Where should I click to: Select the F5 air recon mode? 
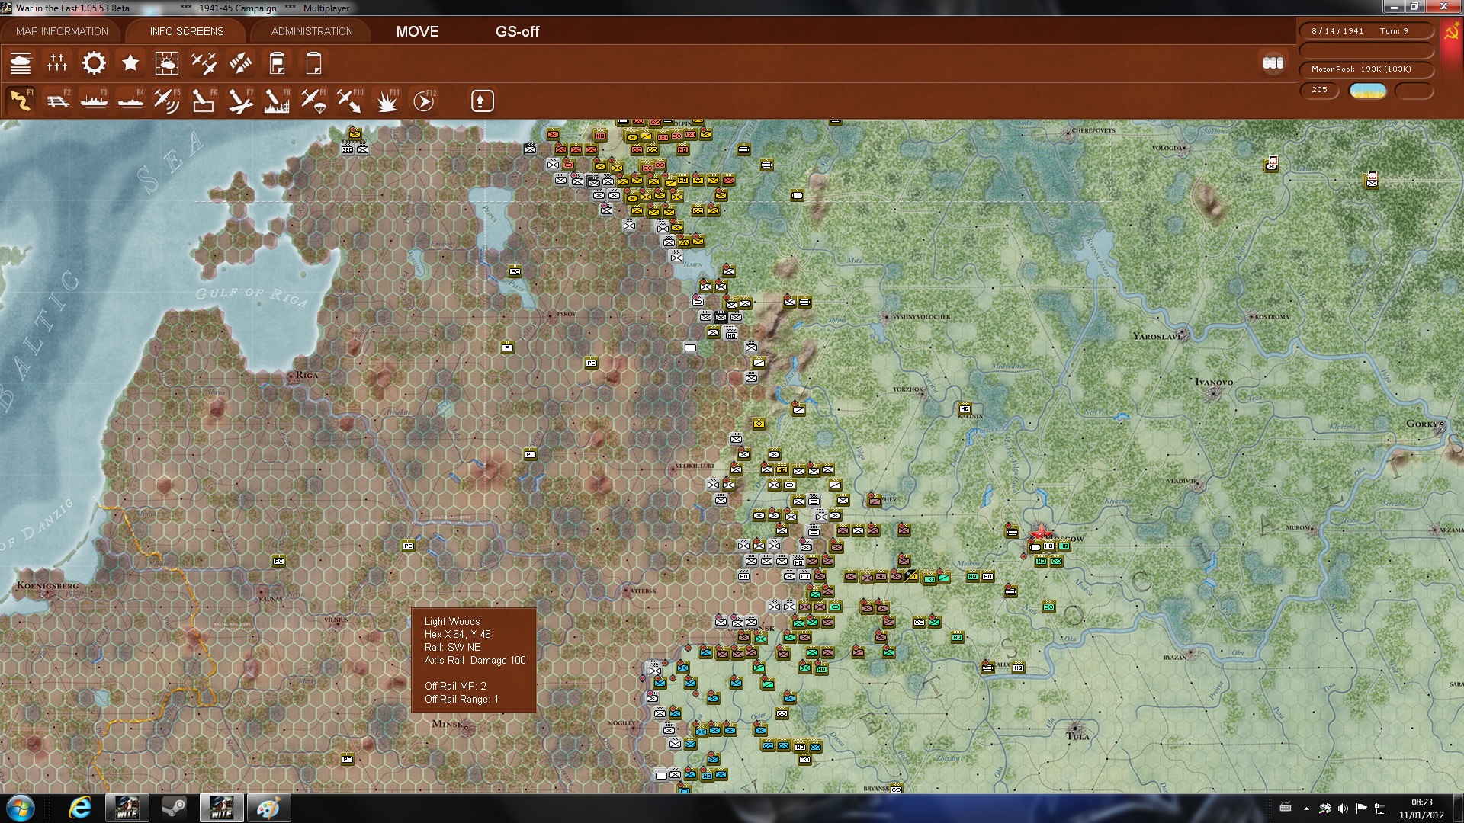pos(167,101)
